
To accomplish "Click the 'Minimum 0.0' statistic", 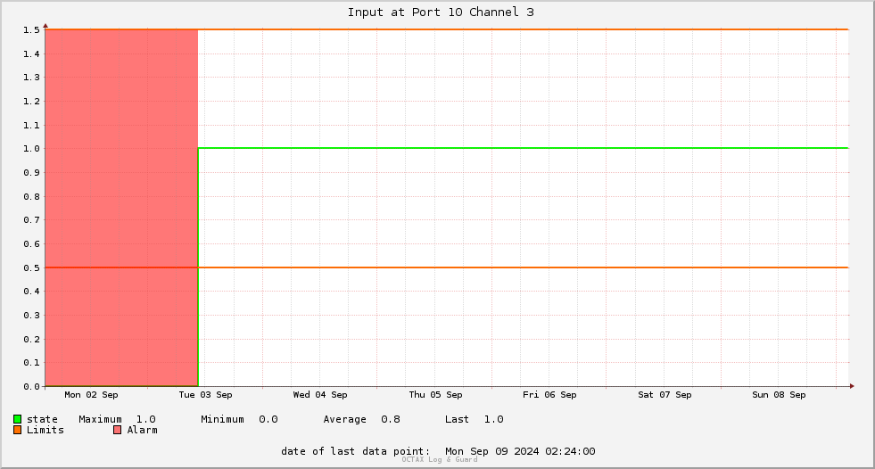I will click(x=239, y=419).
